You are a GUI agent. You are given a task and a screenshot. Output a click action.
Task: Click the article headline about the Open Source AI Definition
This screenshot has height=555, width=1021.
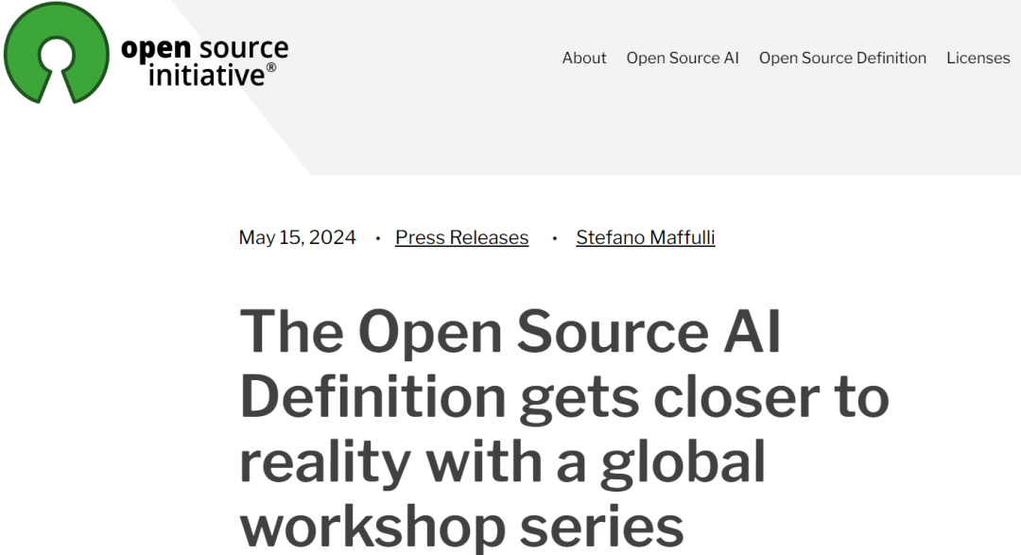pos(564,428)
